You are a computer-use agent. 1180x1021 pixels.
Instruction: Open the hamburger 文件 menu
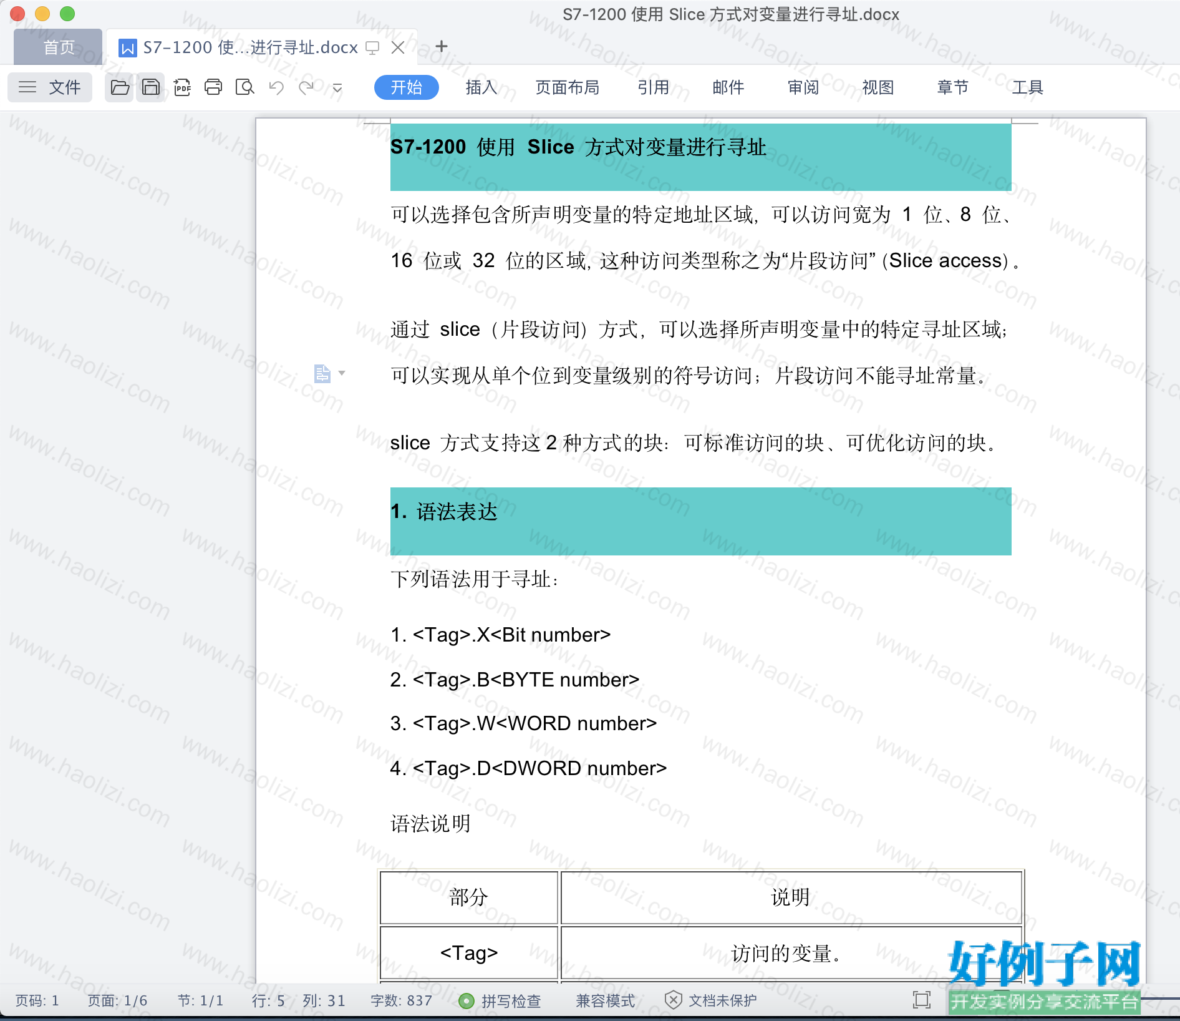(50, 87)
